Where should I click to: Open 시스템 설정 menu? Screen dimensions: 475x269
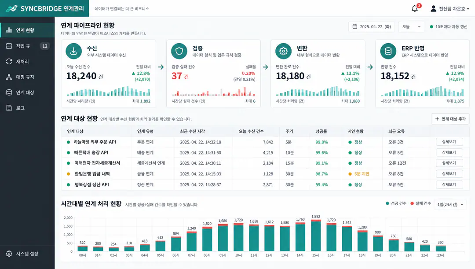27,254
